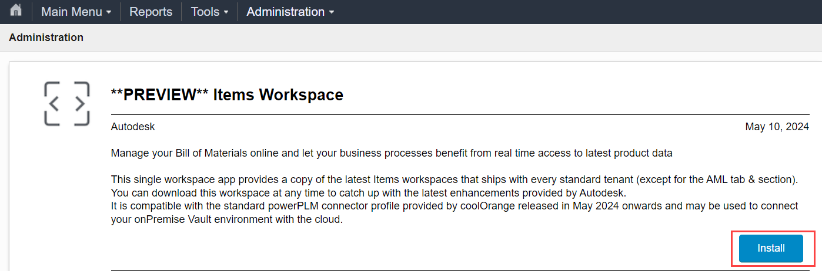The width and height of the screenshot is (822, 271).
Task: Click the Autodesk publisher name
Action: (133, 127)
